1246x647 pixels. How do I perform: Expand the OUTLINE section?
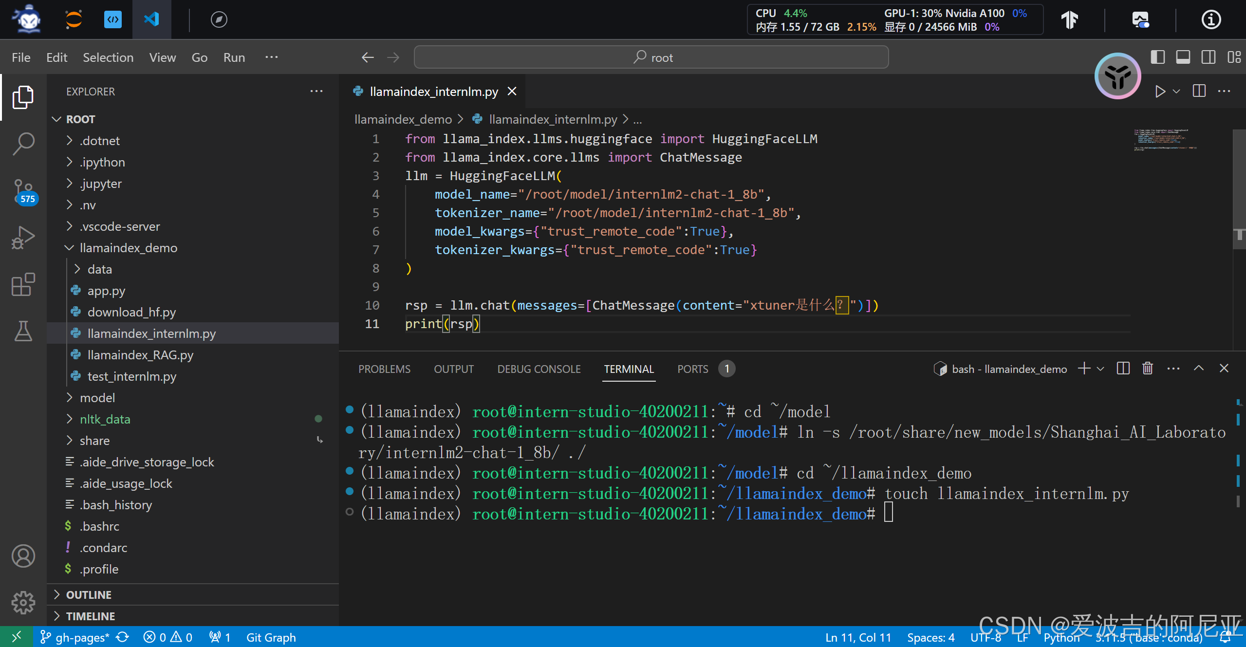(x=89, y=595)
